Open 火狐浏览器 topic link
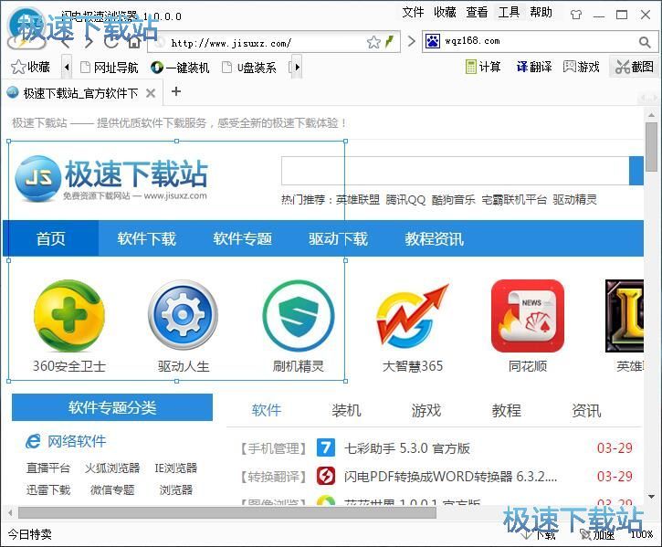This screenshot has height=547, width=662. (x=112, y=468)
